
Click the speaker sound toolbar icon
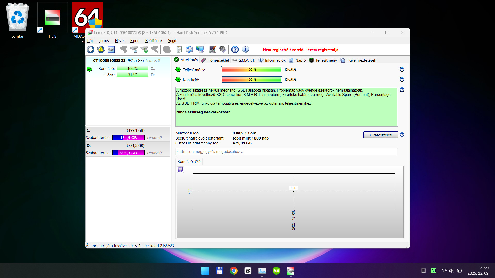(x=222, y=49)
